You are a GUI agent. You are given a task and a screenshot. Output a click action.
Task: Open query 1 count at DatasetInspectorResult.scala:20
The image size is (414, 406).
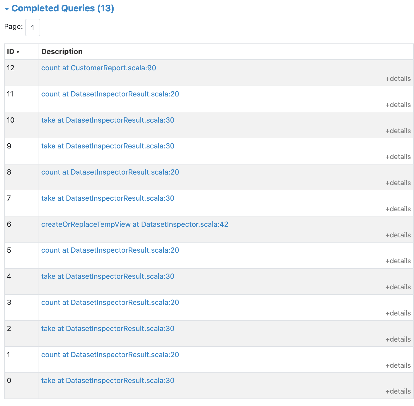point(110,355)
